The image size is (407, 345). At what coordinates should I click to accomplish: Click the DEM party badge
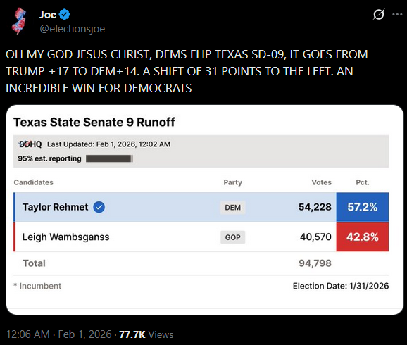(x=232, y=208)
